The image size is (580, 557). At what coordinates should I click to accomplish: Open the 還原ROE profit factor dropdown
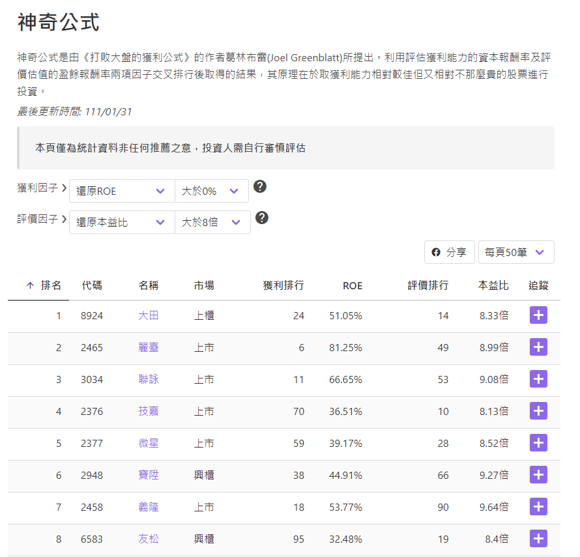click(x=122, y=191)
